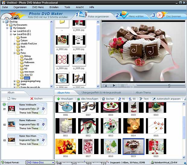The height and width of the screenshot is (165, 187).
Task: Delete album with red X löschen
Action: [36, 99]
